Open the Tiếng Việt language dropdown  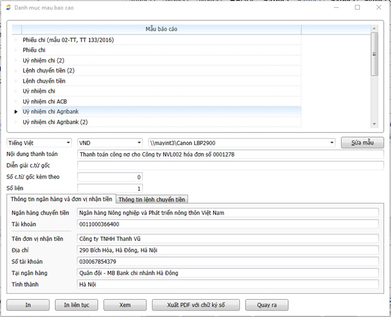coord(39,143)
